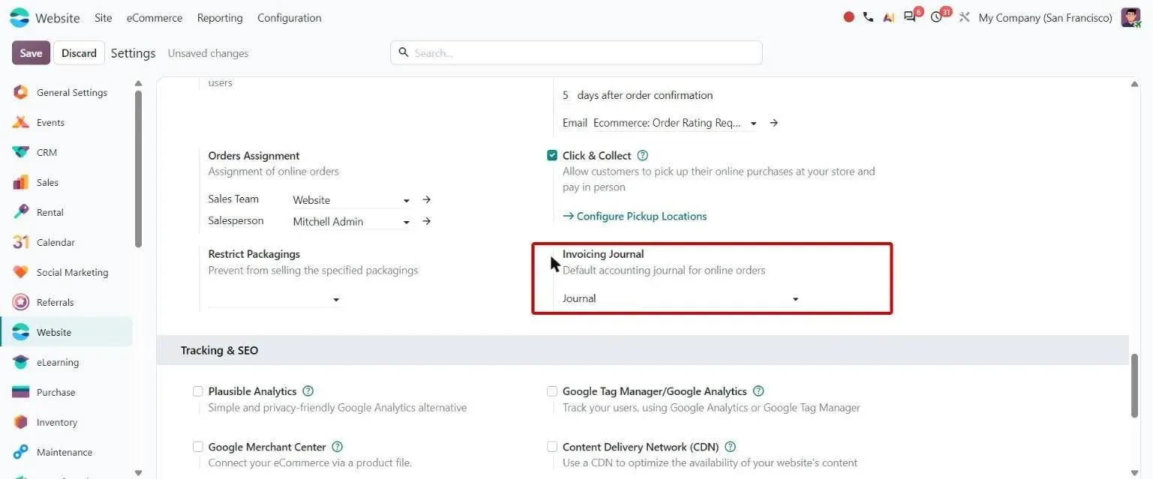
Task: Expand the Invoicing Journal dropdown
Action: pyautogui.click(x=796, y=300)
